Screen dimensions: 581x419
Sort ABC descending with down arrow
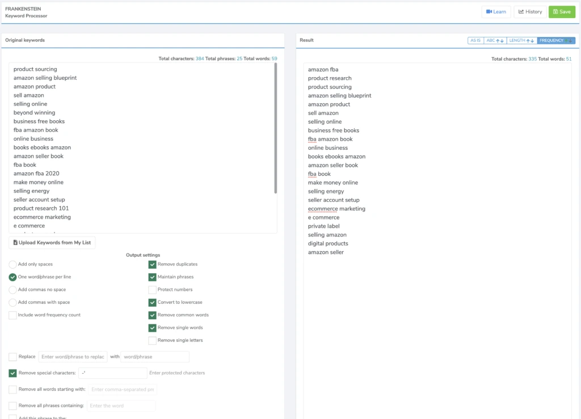pyautogui.click(x=502, y=41)
